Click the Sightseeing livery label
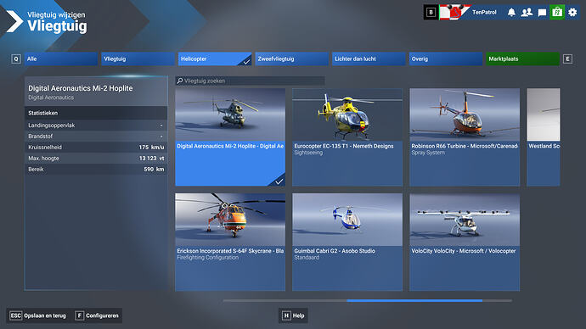Screen dimensions: 586x329 (x=308, y=153)
